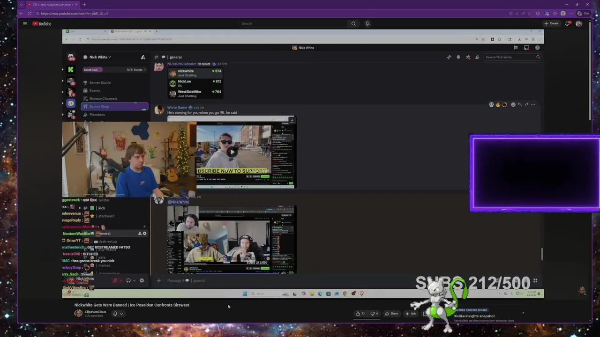Click Search Nick White field in video
Image resolution: width=600 pixels, height=337 pixels.
click(x=512, y=57)
